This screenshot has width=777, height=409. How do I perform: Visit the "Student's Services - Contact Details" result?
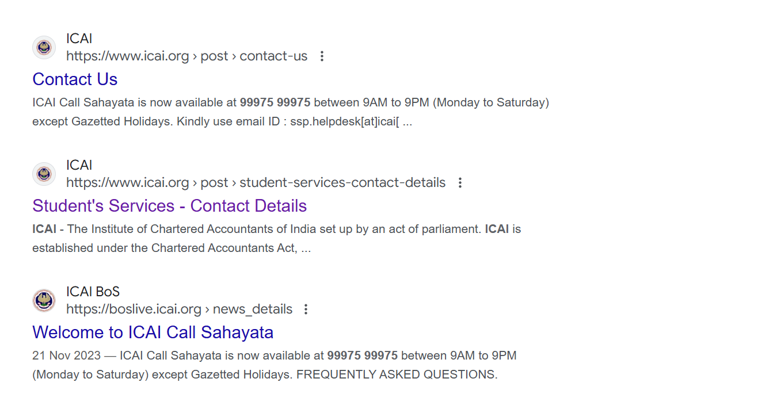click(x=169, y=206)
